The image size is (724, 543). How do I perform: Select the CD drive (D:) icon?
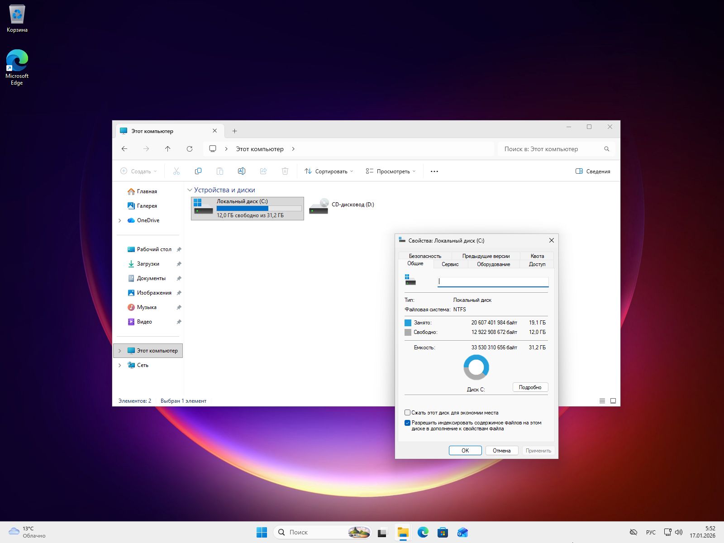(319, 206)
